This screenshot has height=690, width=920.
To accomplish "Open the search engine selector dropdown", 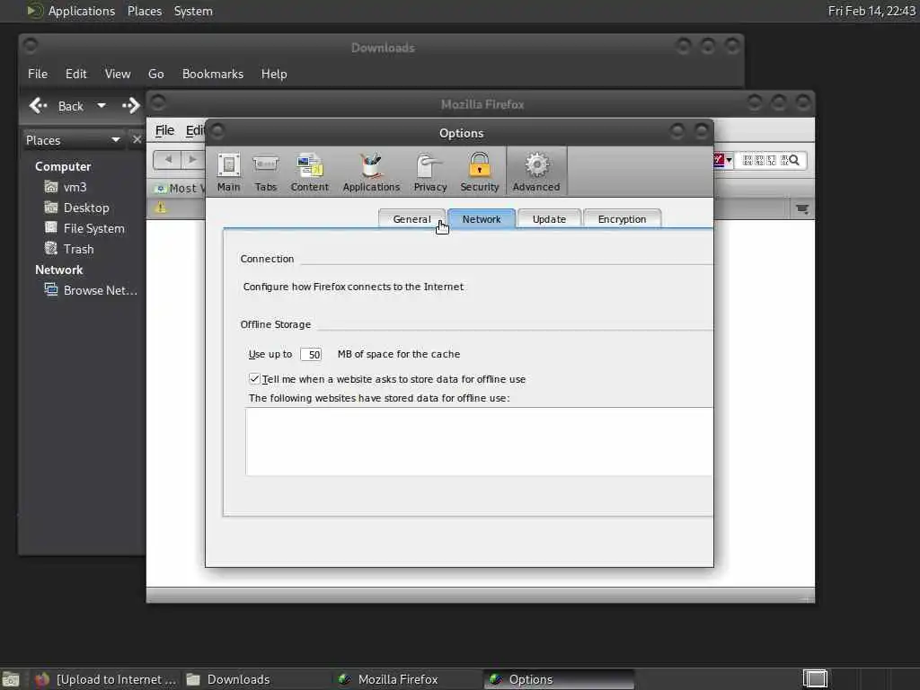I will click(x=722, y=160).
